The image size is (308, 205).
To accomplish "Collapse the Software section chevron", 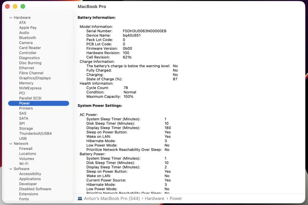I will [x=11, y=169].
